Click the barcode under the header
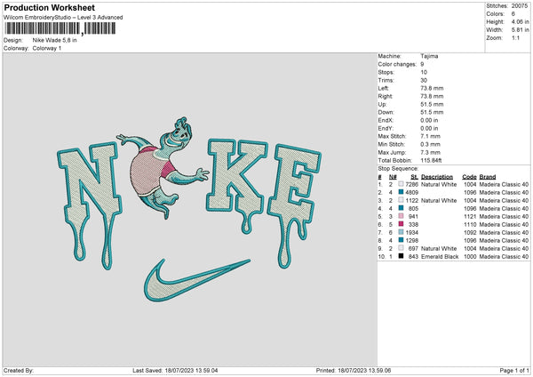533x377 pixels. point(60,28)
